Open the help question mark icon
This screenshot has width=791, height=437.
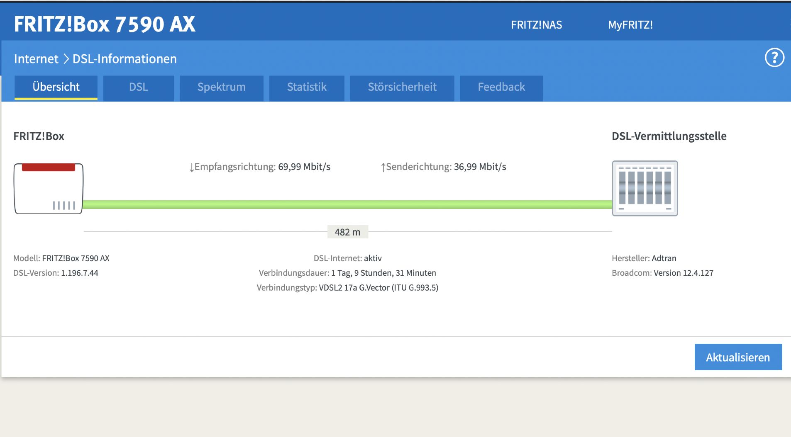[x=774, y=58]
